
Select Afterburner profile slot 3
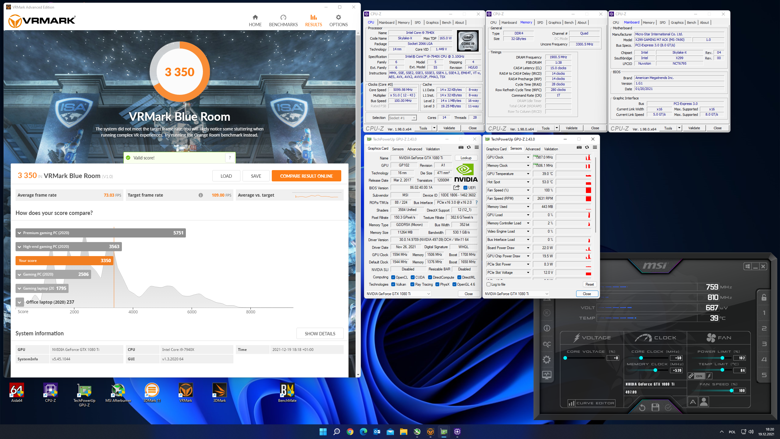coord(764,344)
